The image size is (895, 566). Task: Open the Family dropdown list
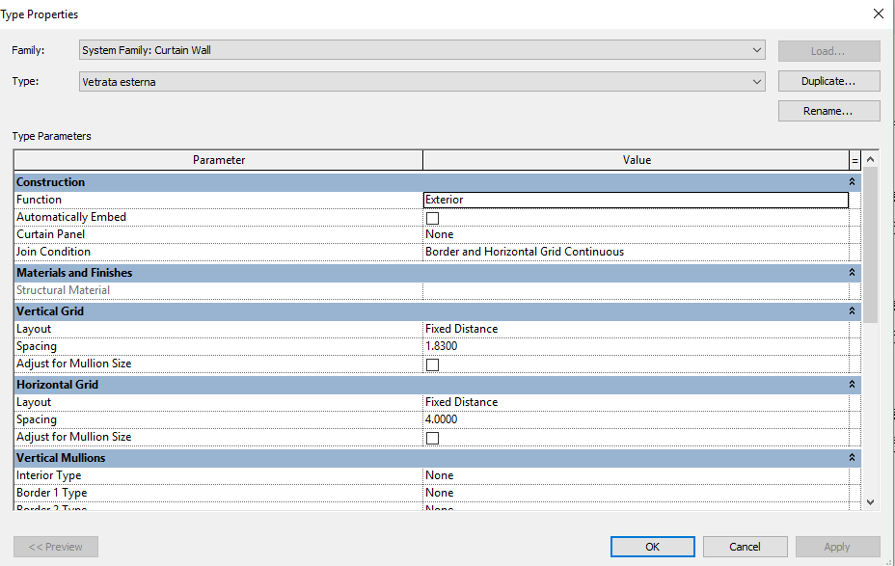point(421,50)
